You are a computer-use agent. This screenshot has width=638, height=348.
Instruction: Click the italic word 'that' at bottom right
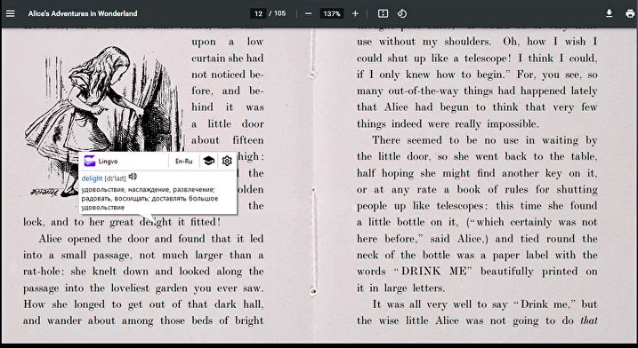click(x=589, y=320)
